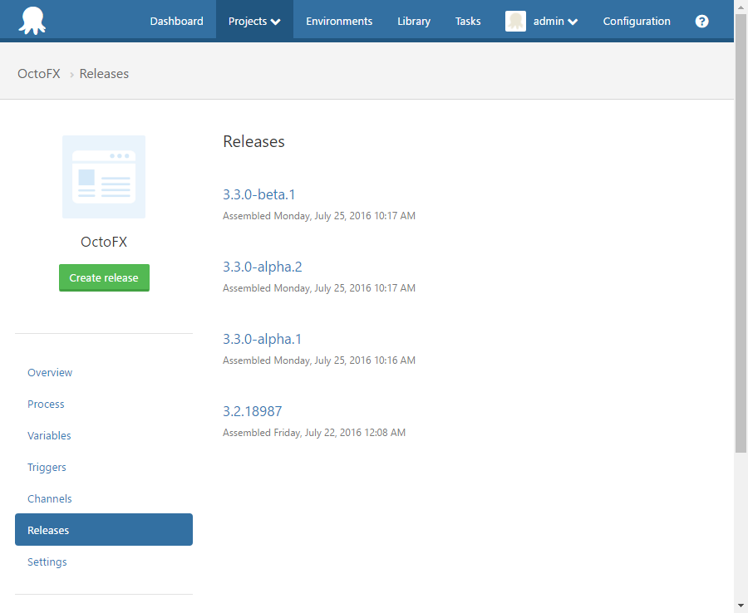Select Variables in the project sidebar
This screenshot has height=613, width=748.
click(x=49, y=435)
